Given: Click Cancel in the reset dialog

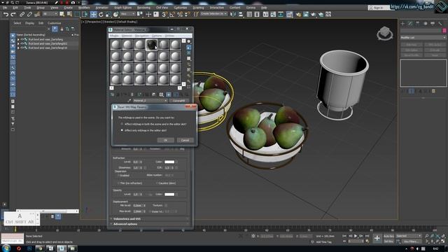Looking at the screenshot, I should click(185, 140).
